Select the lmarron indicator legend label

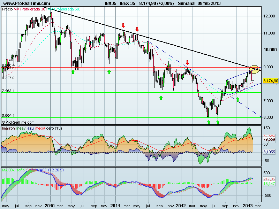8,128
